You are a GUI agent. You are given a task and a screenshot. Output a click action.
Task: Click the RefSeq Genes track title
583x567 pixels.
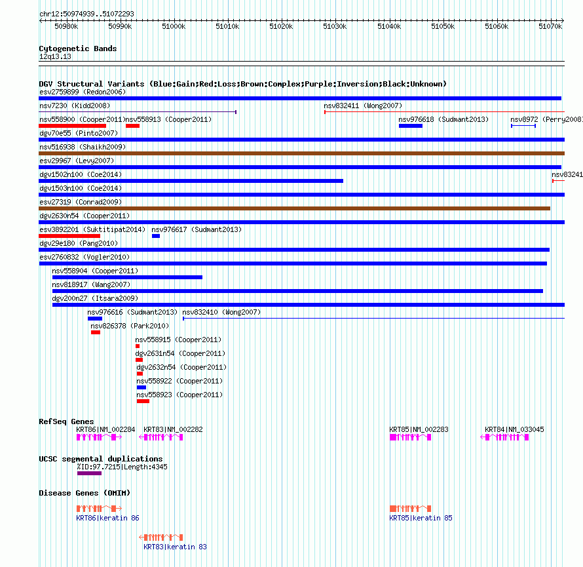point(67,421)
